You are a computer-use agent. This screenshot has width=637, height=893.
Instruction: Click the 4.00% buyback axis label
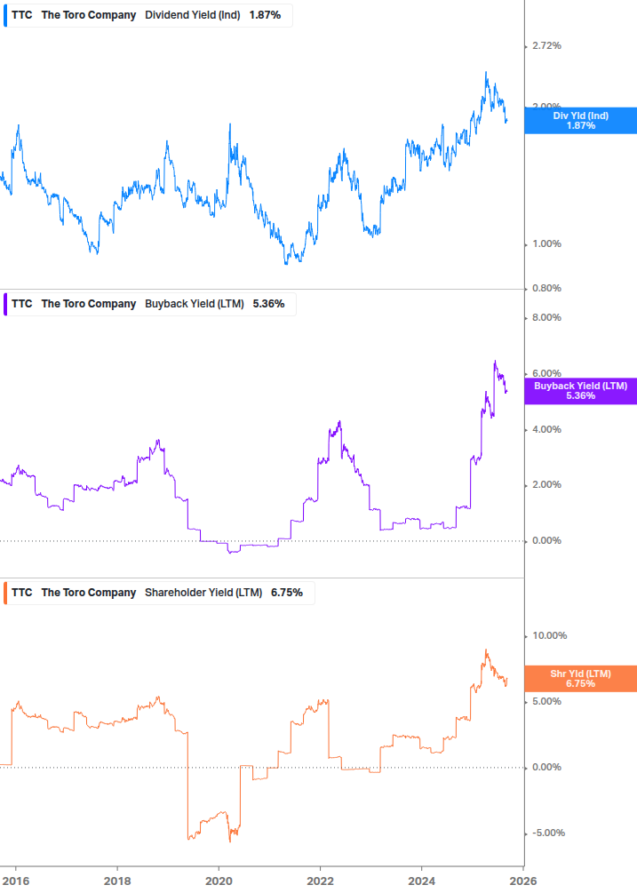click(x=546, y=430)
